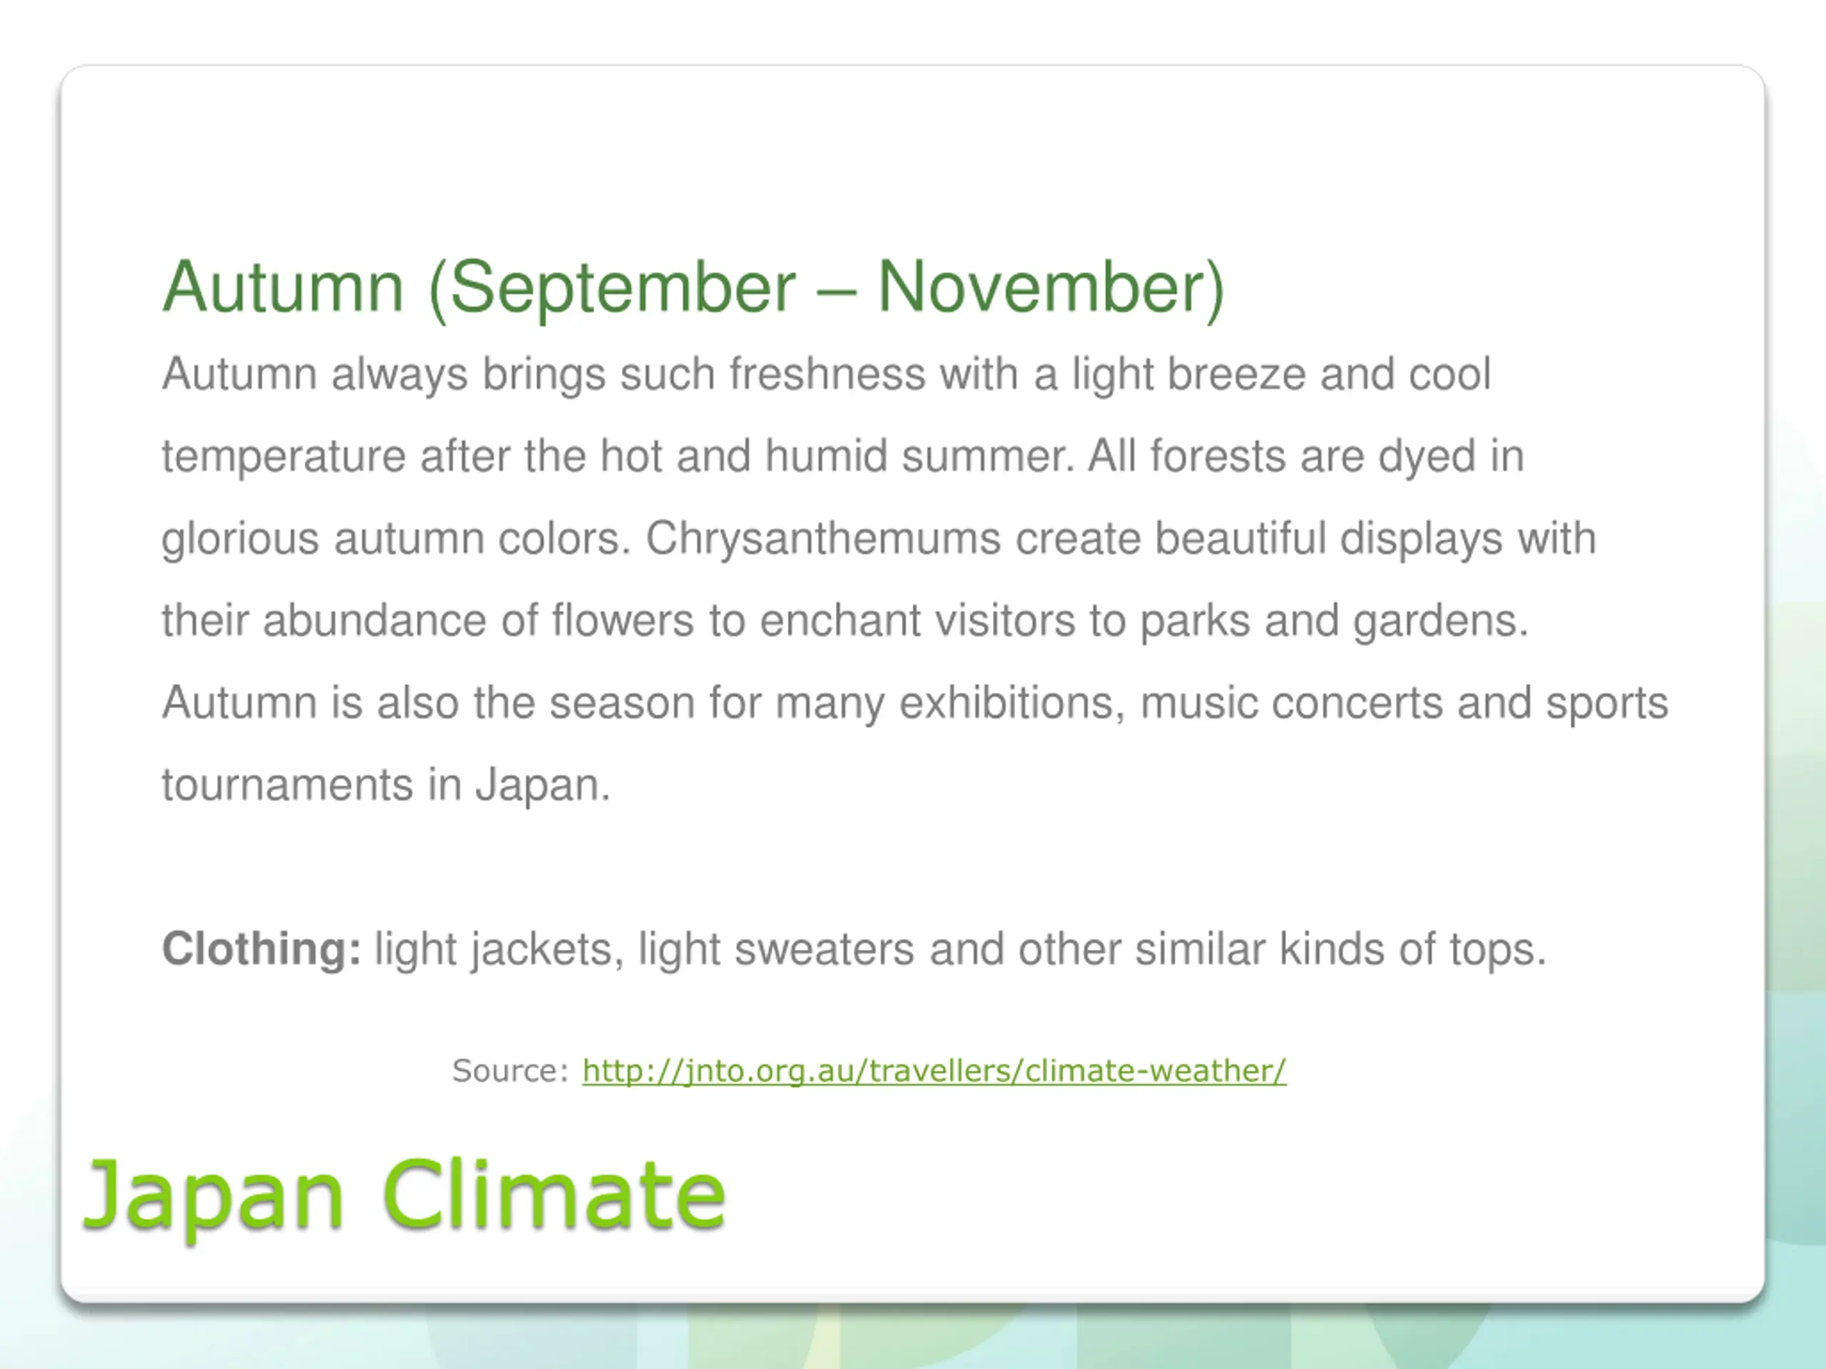The image size is (1826, 1369).
Task: Click the line starting 'their abundance of flowers'
Action: (x=845, y=620)
